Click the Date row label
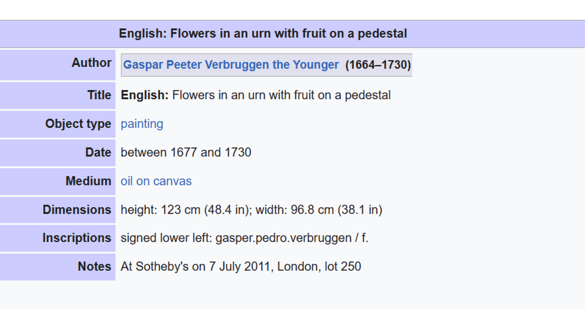The width and height of the screenshot is (585, 309). pyautogui.click(x=98, y=152)
